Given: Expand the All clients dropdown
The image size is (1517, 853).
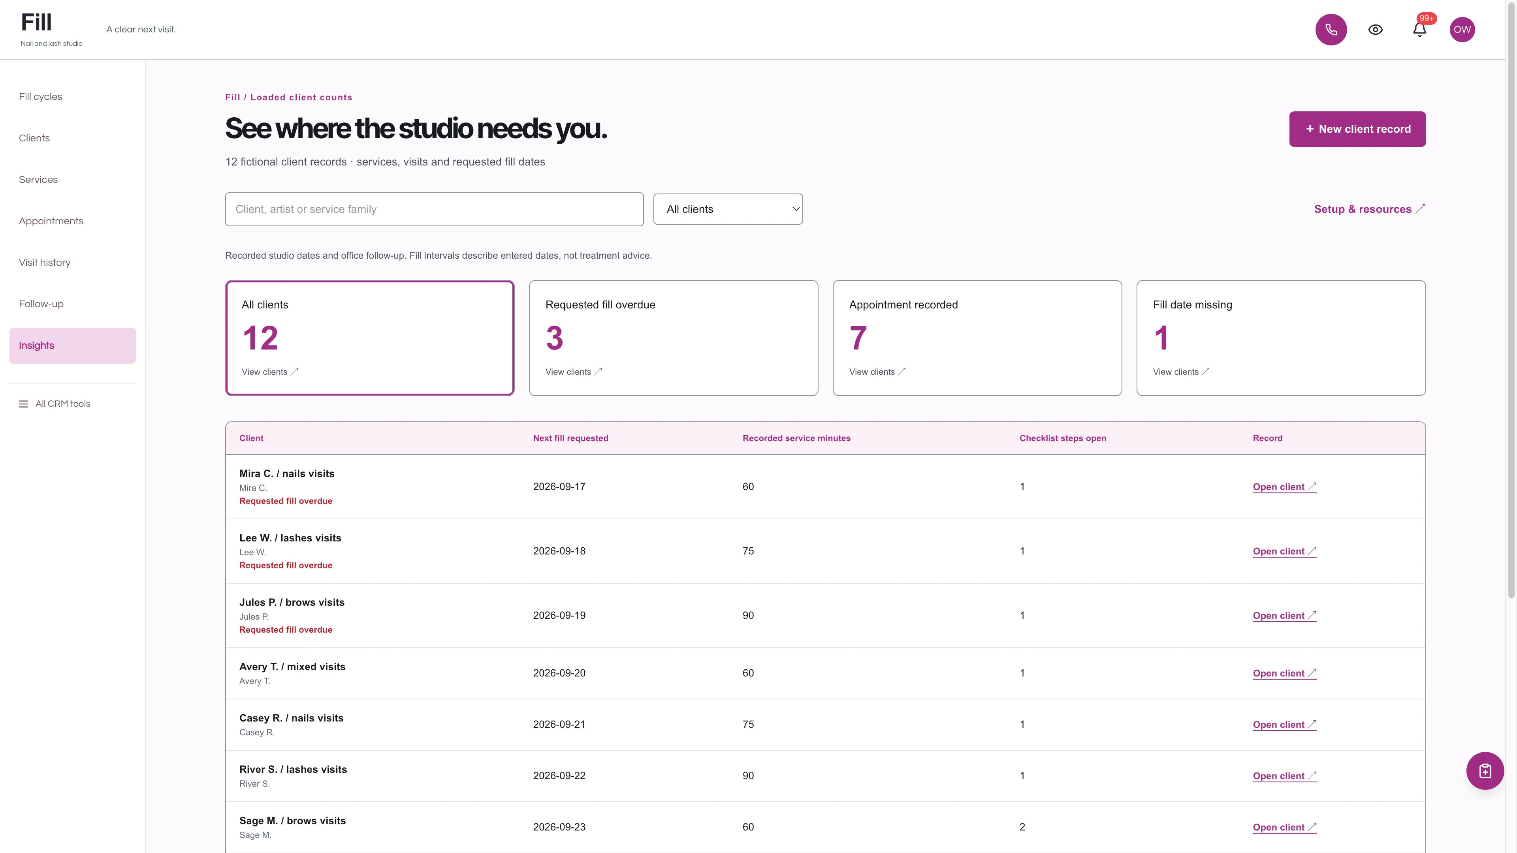Looking at the screenshot, I should pyautogui.click(x=728, y=209).
